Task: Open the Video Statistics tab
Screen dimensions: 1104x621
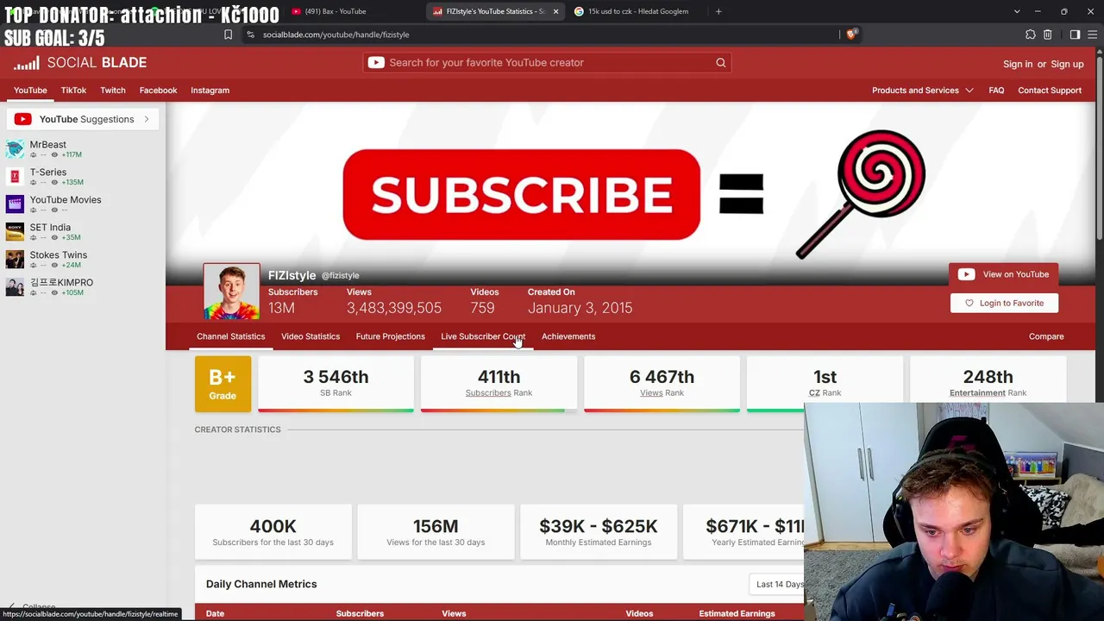Action: click(310, 336)
